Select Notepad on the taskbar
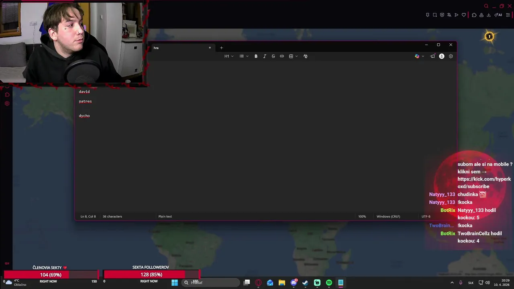This screenshot has width=514, height=289. (341, 283)
